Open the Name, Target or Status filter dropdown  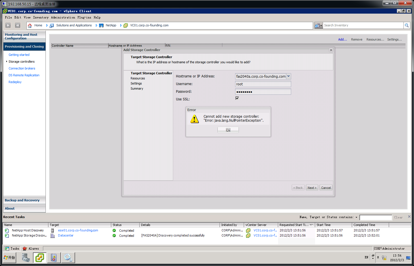(356, 218)
